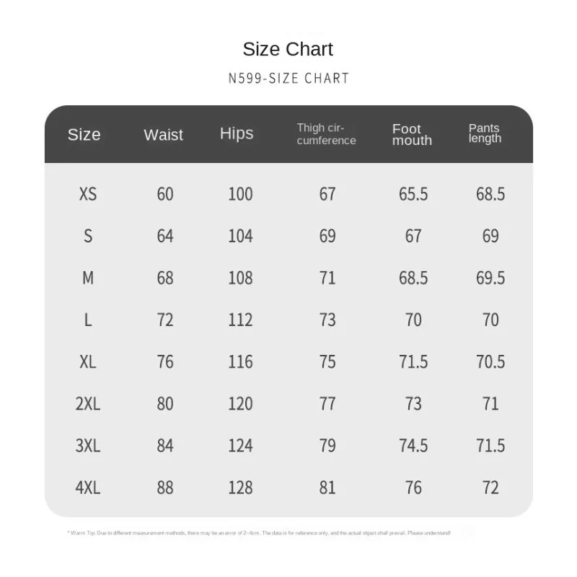Select the 2XL size row label
The height and width of the screenshot is (577, 577).
(x=88, y=404)
